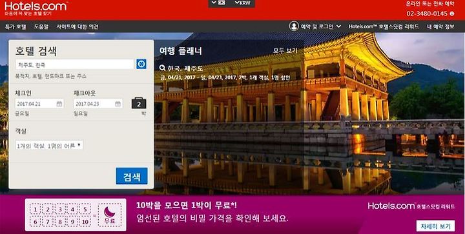Open the check-out calendar icon
This screenshot has width=465, height=234.
118,104
